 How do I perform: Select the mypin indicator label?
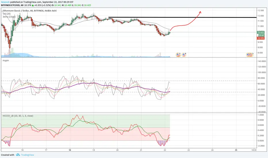pyautogui.click(x=6, y=60)
